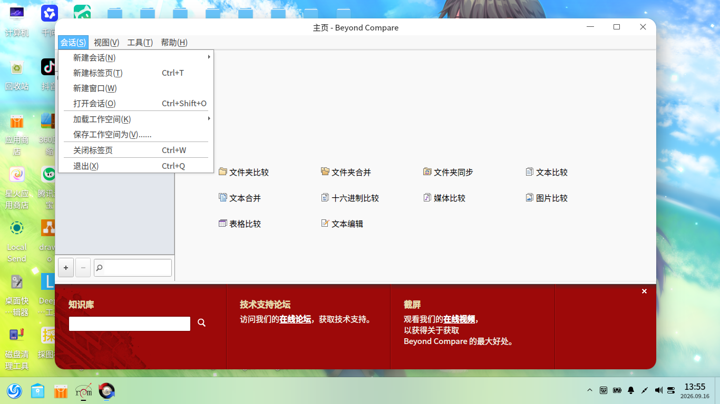Open the launcher in the taskbar
720x404 pixels.
(x=14, y=390)
